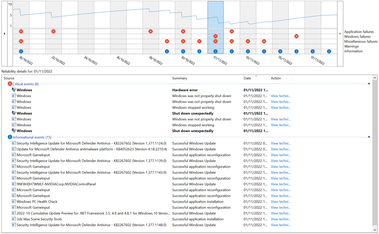Image resolution: width=379 pixels, height=234 pixels.
Task: Select the 'Windows PC Health Check' source row
Action: [37, 202]
